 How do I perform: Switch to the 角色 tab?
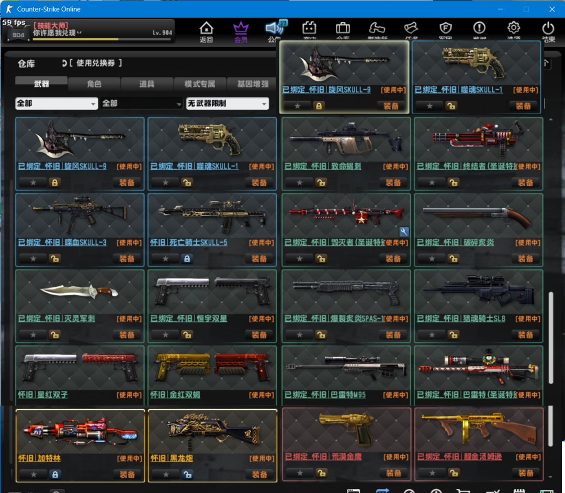[x=94, y=84]
